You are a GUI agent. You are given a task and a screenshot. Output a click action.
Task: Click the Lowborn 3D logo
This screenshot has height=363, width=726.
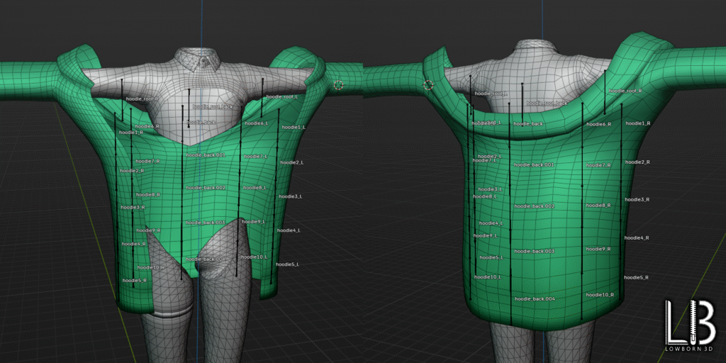click(x=689, y=325)
